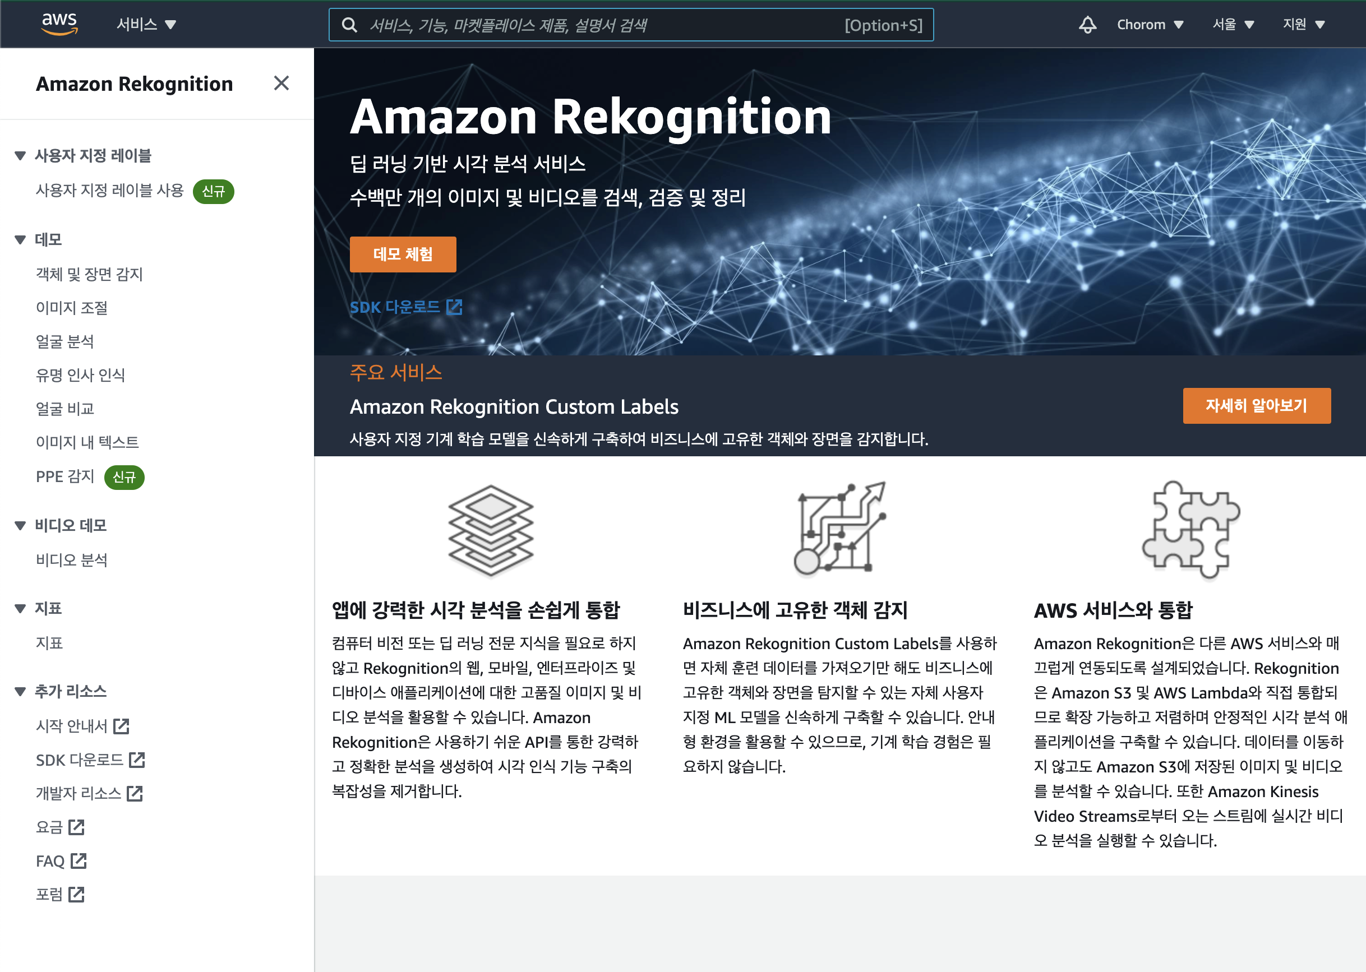
Task: Click external link icon next to FAQ
Action: pos(79,860)
